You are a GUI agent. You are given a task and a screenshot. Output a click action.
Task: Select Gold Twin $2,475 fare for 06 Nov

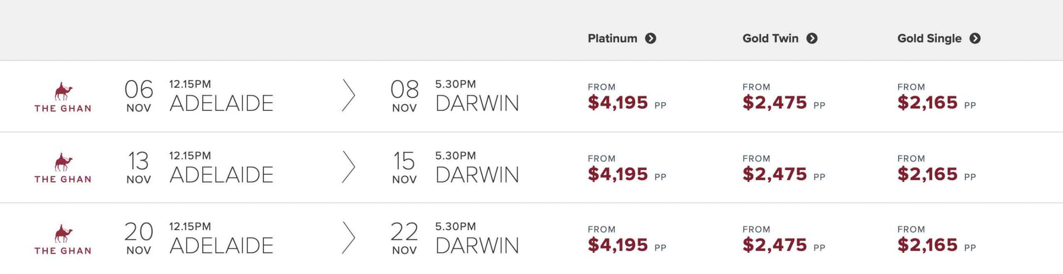[775, 102]
